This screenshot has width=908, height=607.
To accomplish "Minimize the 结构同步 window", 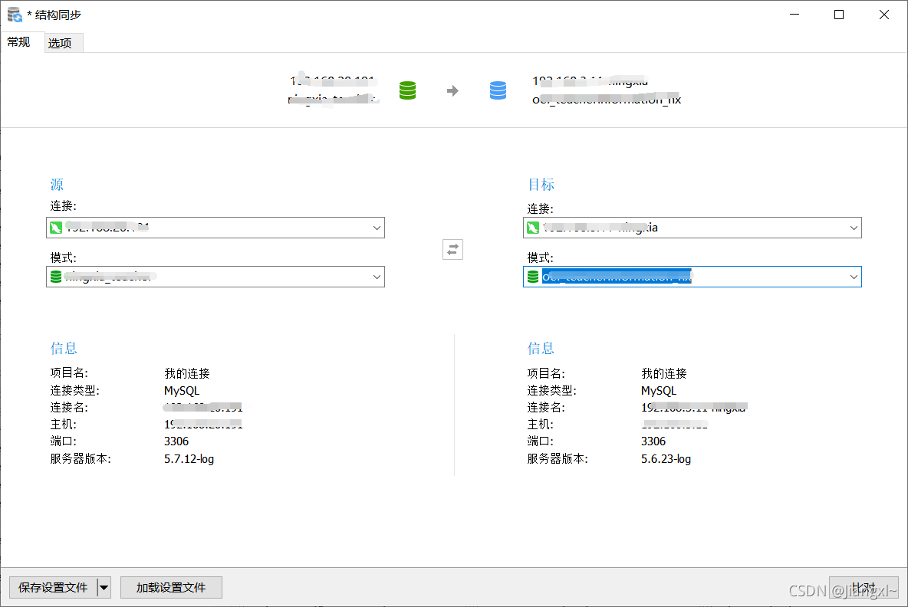I will pos(794,15).
